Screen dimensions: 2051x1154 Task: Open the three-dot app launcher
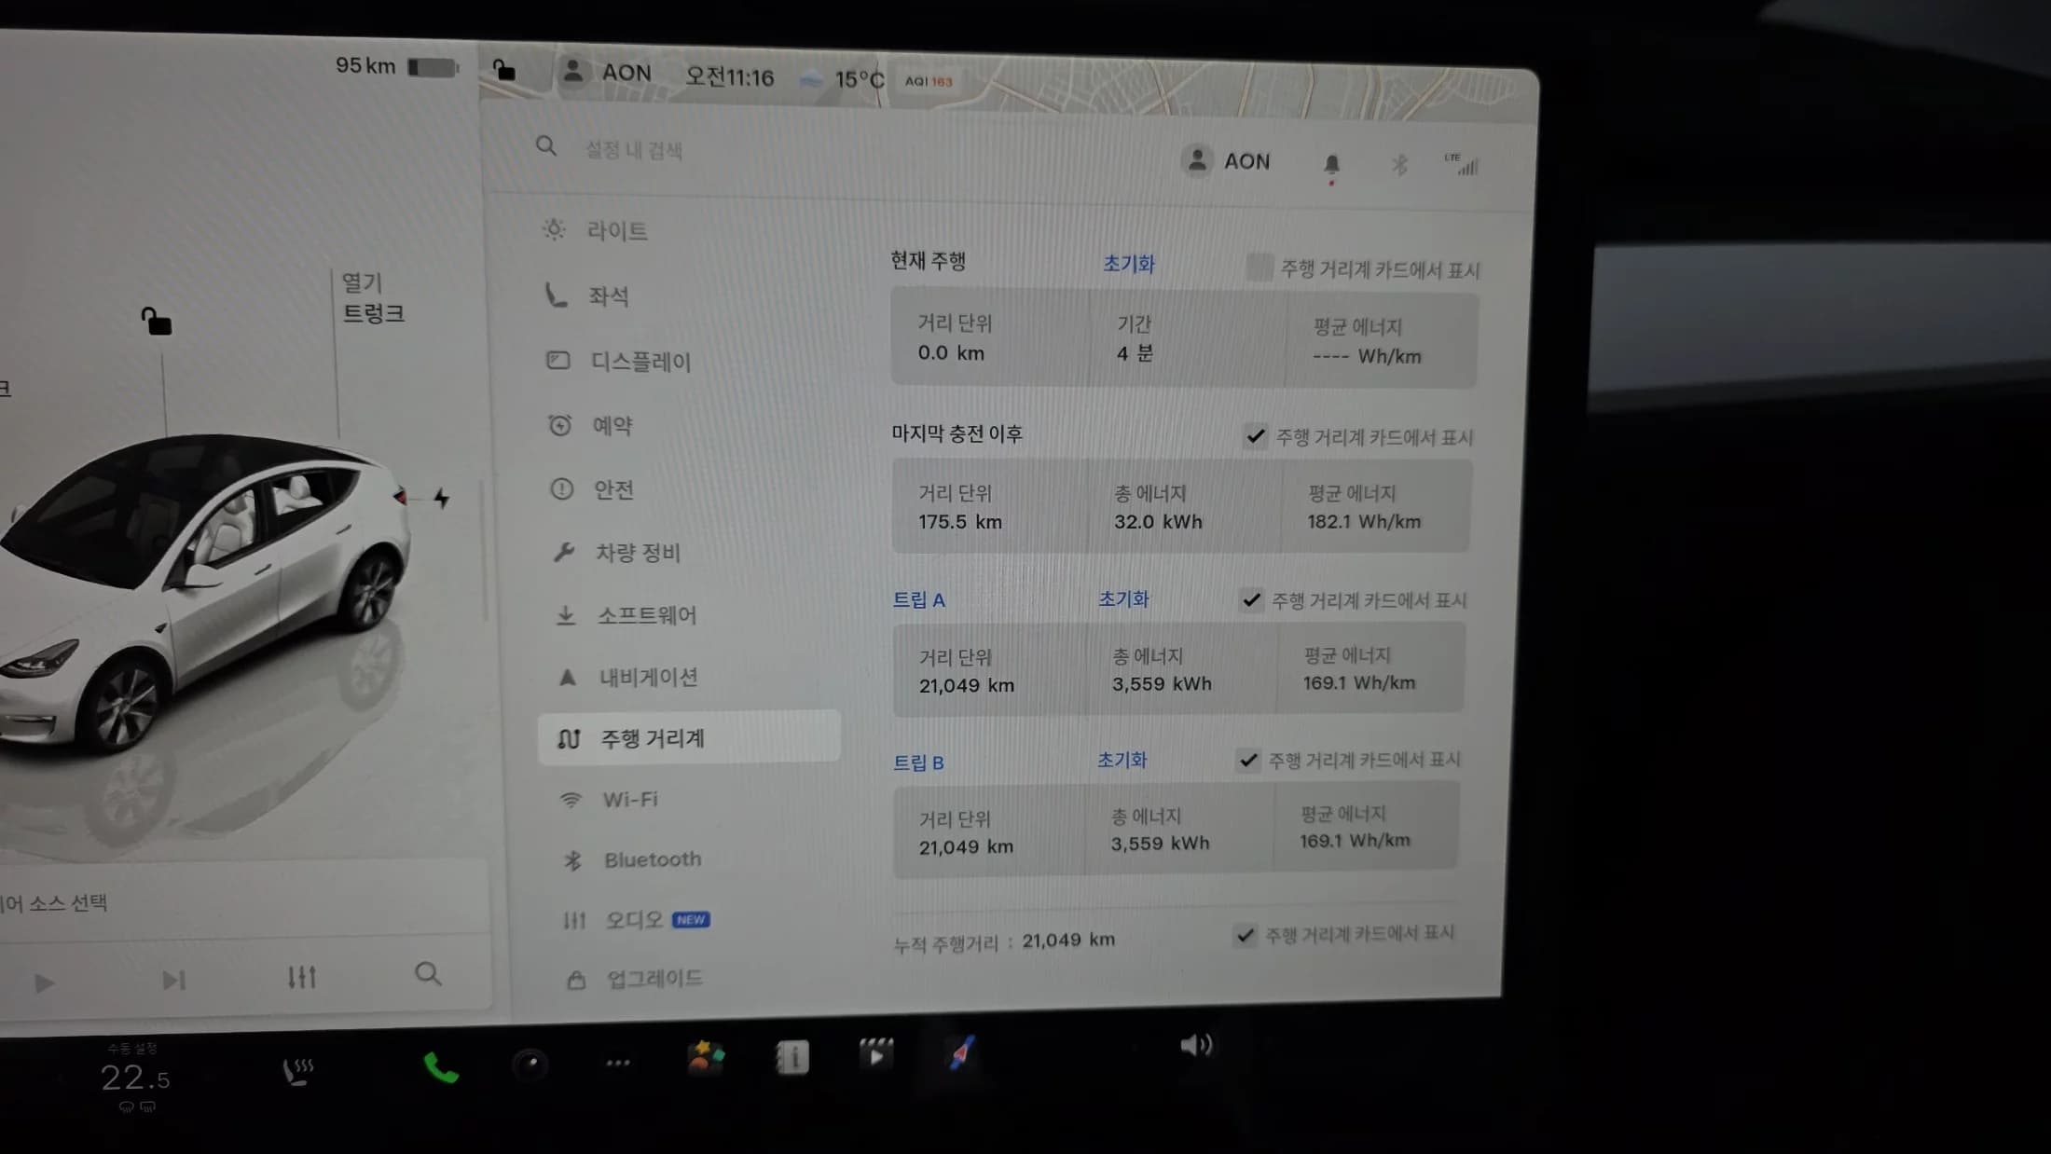(x=618, y=1063)
